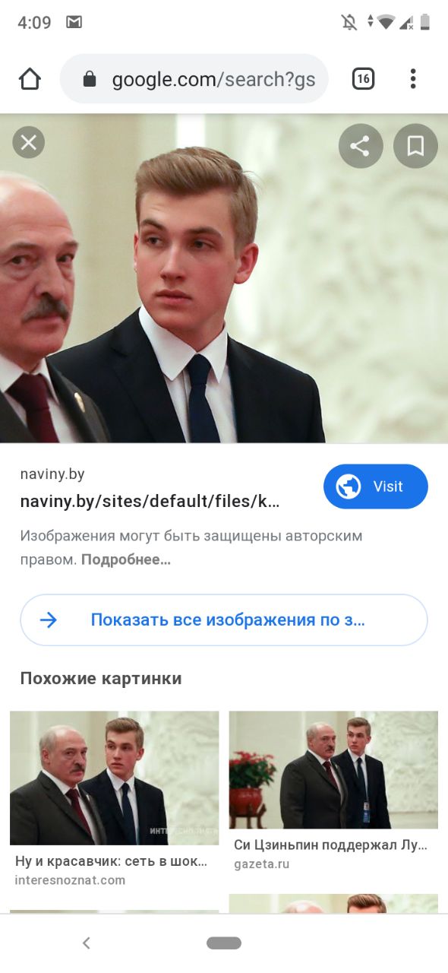Close the image preview with the X
Image resolution: width=448 pixels, height=973 pixels.
coord(29,142)
